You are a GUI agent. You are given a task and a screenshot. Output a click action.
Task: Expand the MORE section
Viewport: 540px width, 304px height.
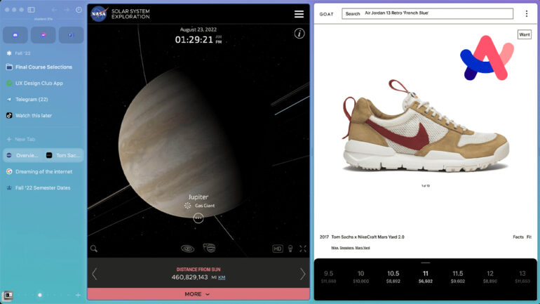pos(198,294)
